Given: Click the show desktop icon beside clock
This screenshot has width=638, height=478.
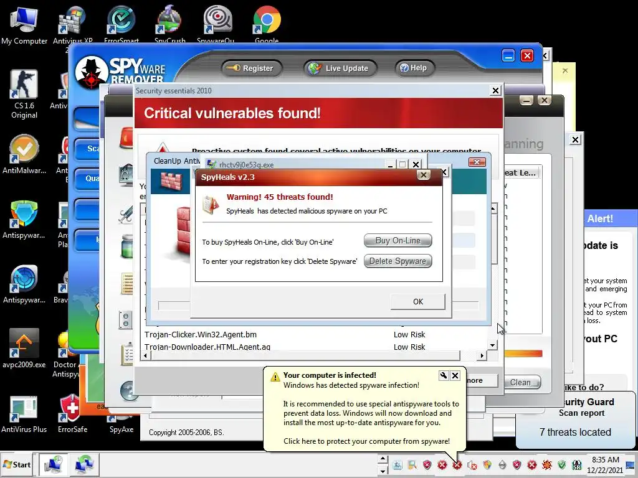Looking at the screenshot, I should (631, 464).
